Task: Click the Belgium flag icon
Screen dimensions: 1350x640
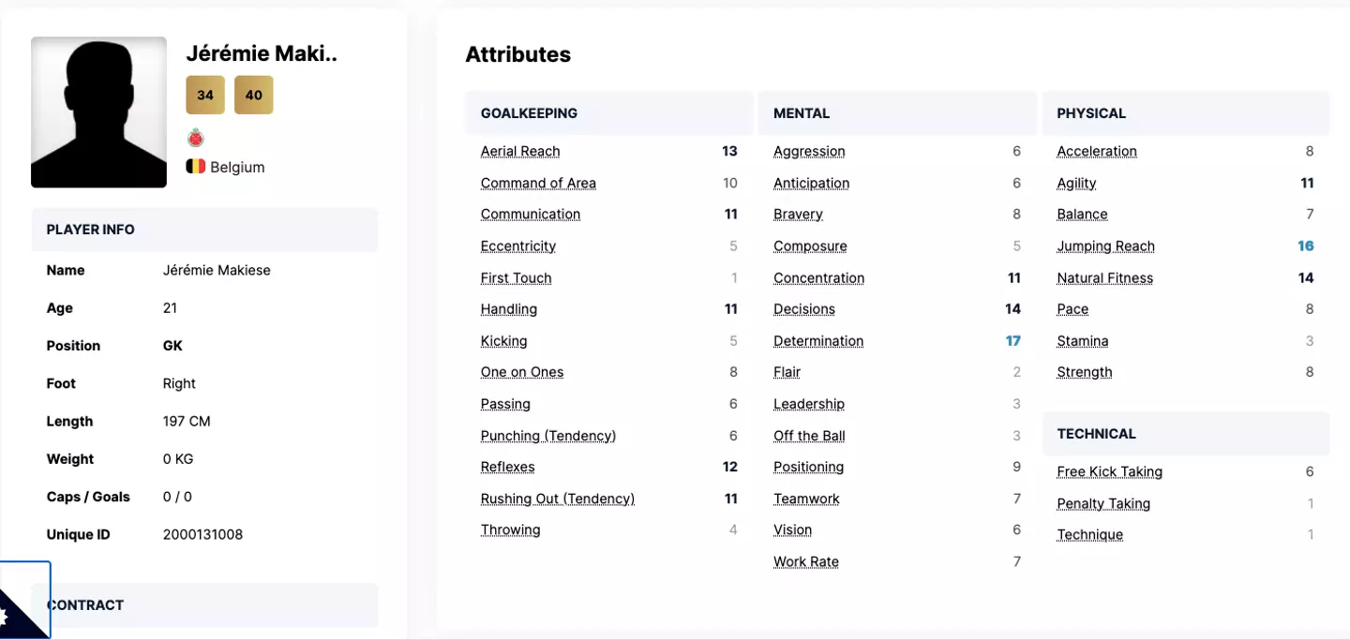Action: (195, 167)
